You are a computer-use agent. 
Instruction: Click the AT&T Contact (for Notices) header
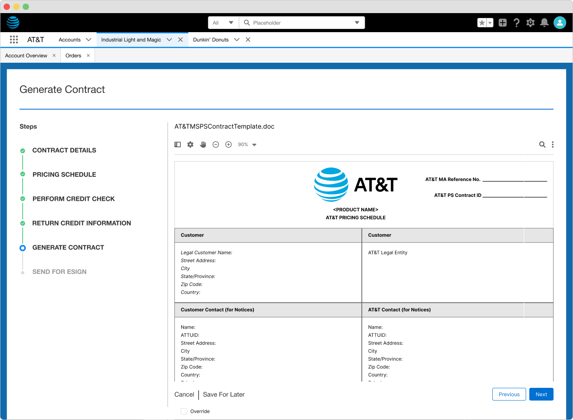click(399, 310)
